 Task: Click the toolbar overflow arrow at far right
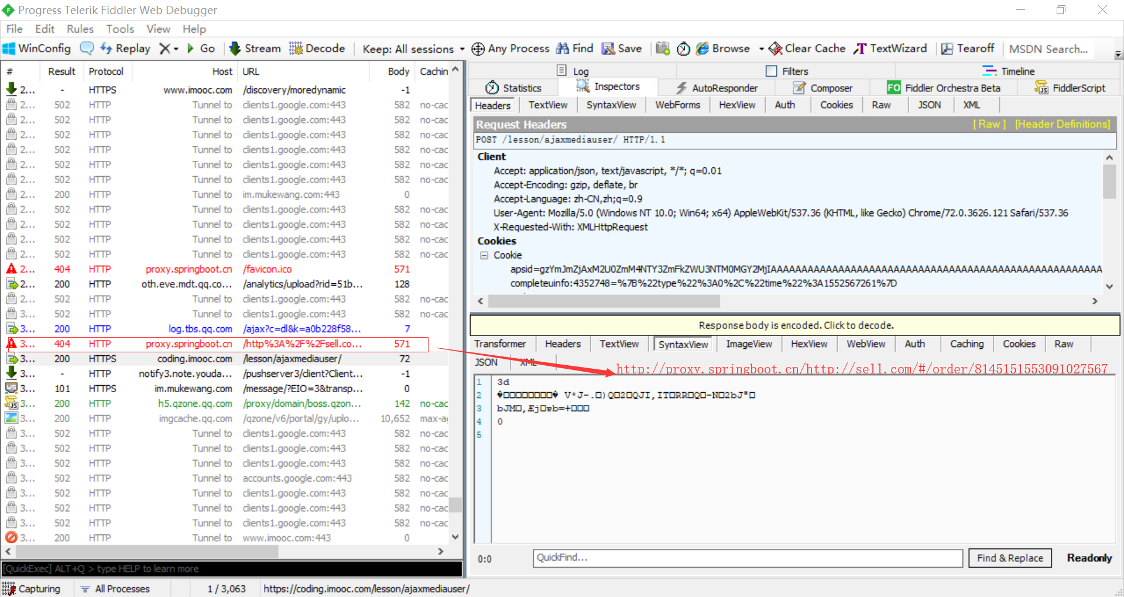(x=1118, y=54)
